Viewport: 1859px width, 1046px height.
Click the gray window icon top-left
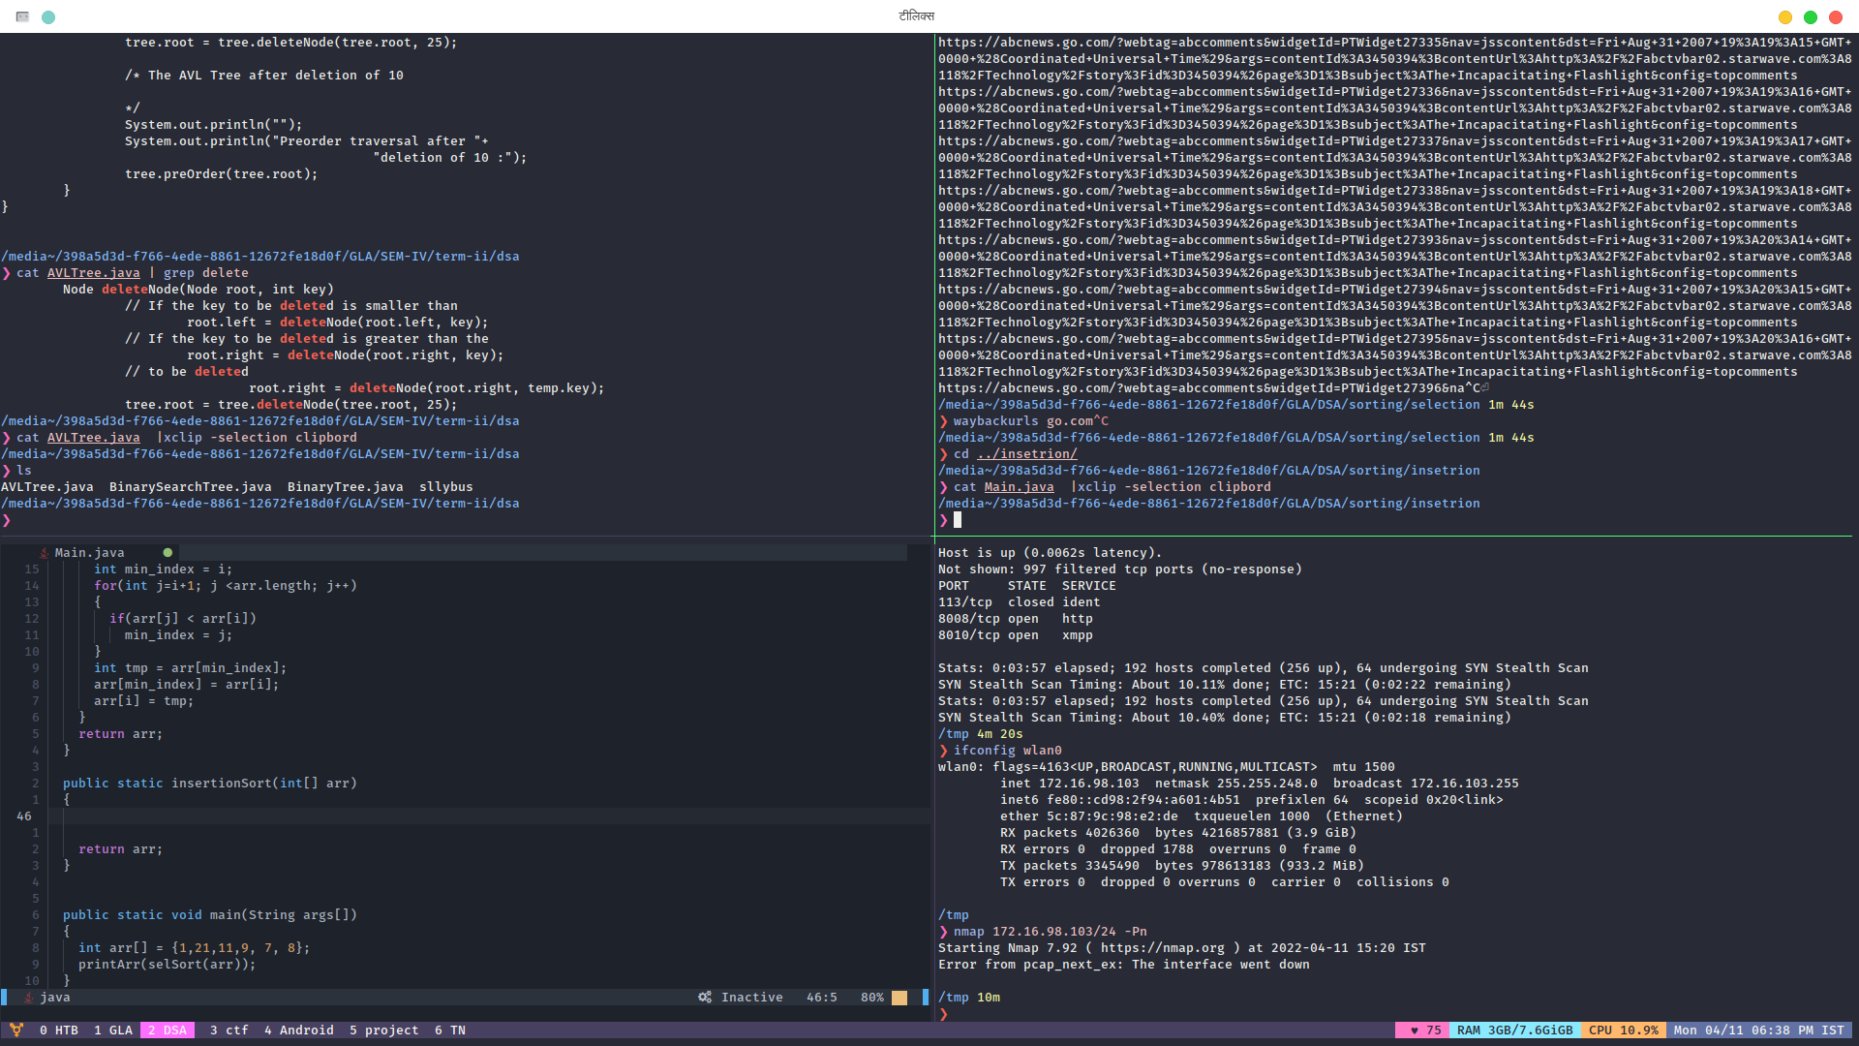pyautogui.click(x=22, y=16)
